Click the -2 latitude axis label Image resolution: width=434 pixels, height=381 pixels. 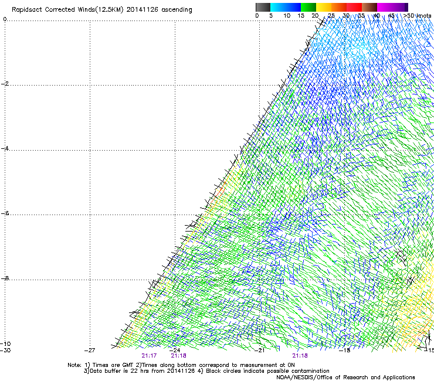(x=5, y=84)
